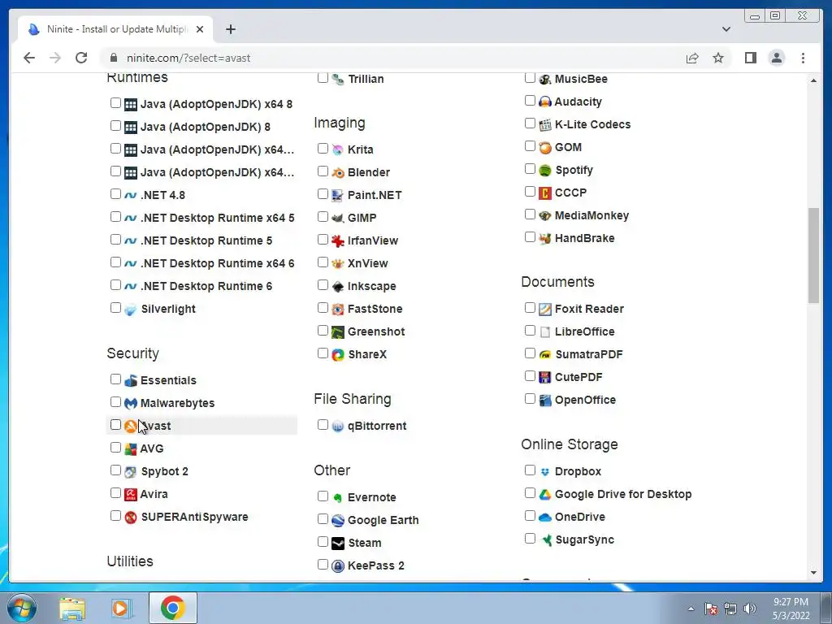Check the SugarSync checkbox

point(530,539)
